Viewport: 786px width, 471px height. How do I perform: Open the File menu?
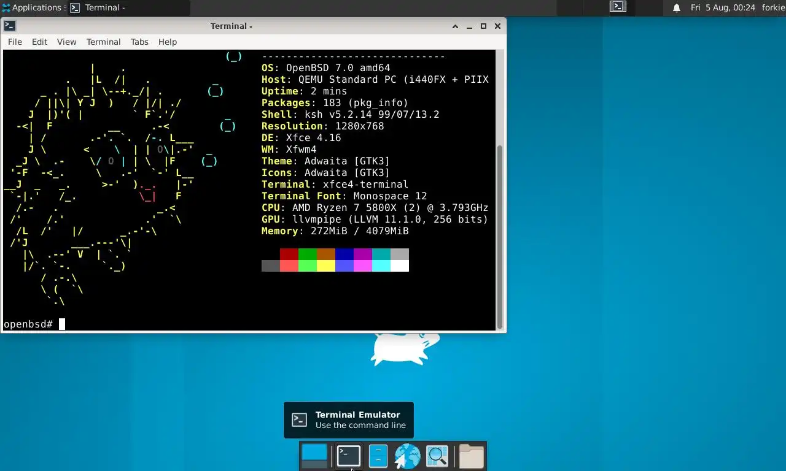coord(15,42)
